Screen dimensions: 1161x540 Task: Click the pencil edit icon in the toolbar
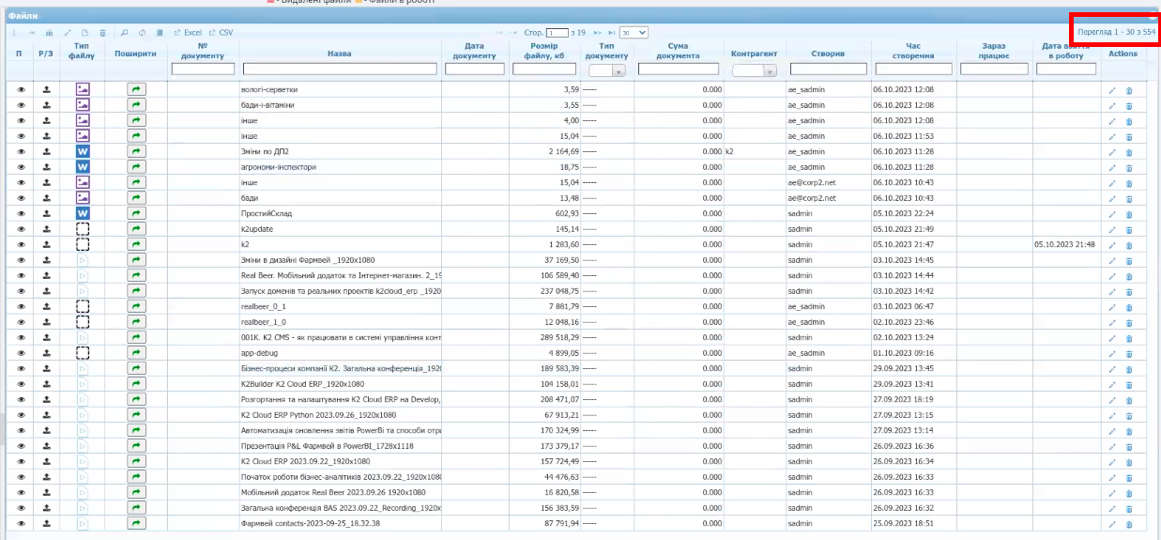point(68,33)
